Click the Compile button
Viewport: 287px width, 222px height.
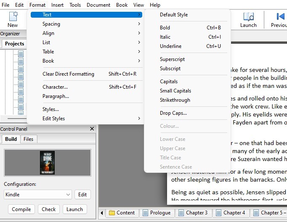21,209
